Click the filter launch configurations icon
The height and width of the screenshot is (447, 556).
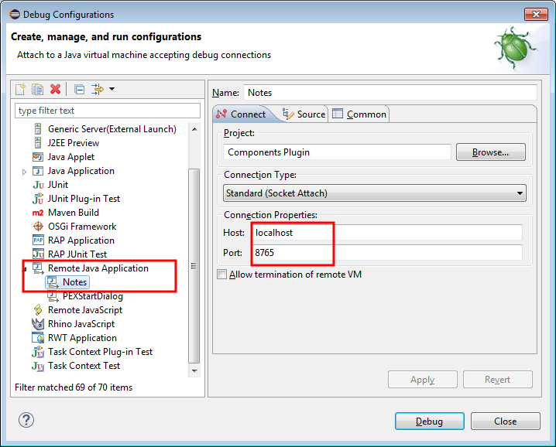click(98, 90)
